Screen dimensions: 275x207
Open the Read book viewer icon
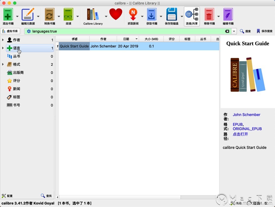click(x=68, y=15)
